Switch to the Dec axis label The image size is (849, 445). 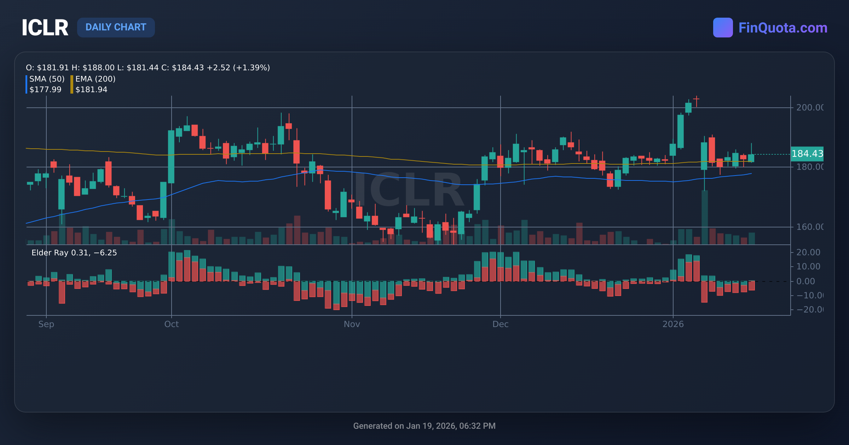coord(501,324)
